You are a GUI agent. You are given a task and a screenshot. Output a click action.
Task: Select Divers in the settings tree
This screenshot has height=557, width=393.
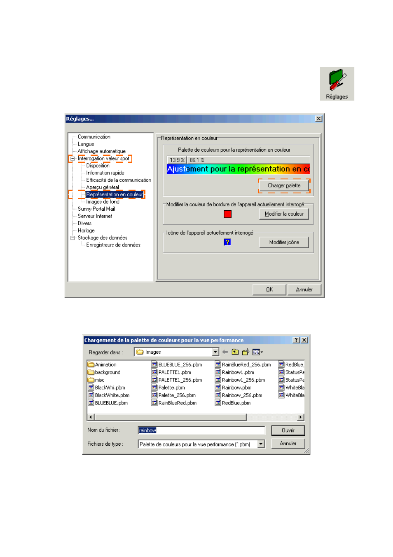click(x=84, y=223)
